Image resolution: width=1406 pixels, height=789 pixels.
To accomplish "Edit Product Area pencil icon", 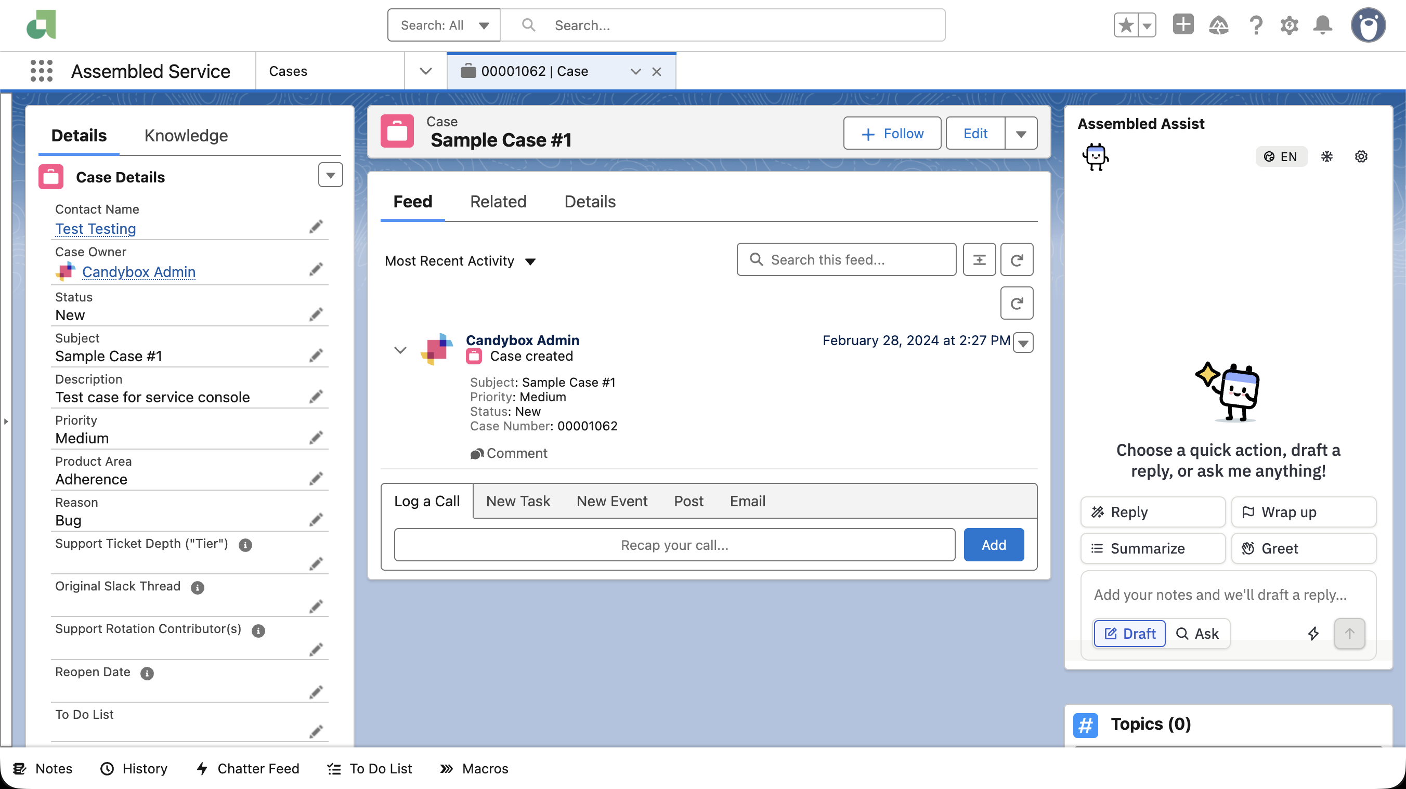I will tap(316, 479).
